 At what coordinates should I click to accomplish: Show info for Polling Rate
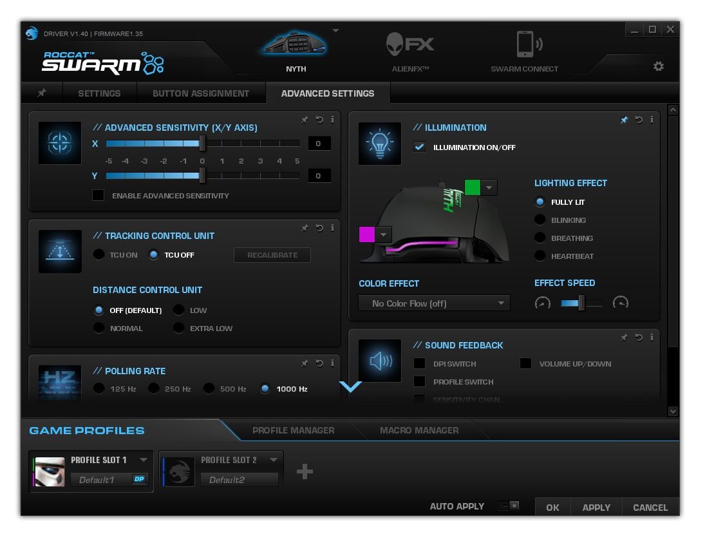(x=332, y=363)
